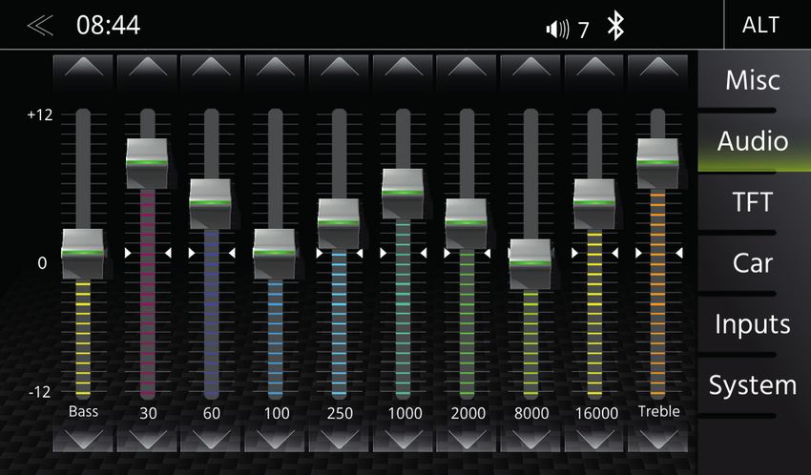Decrease the 60 Hz band down arrow
This screenshot has width=811, height=475.
click(211, 439)
